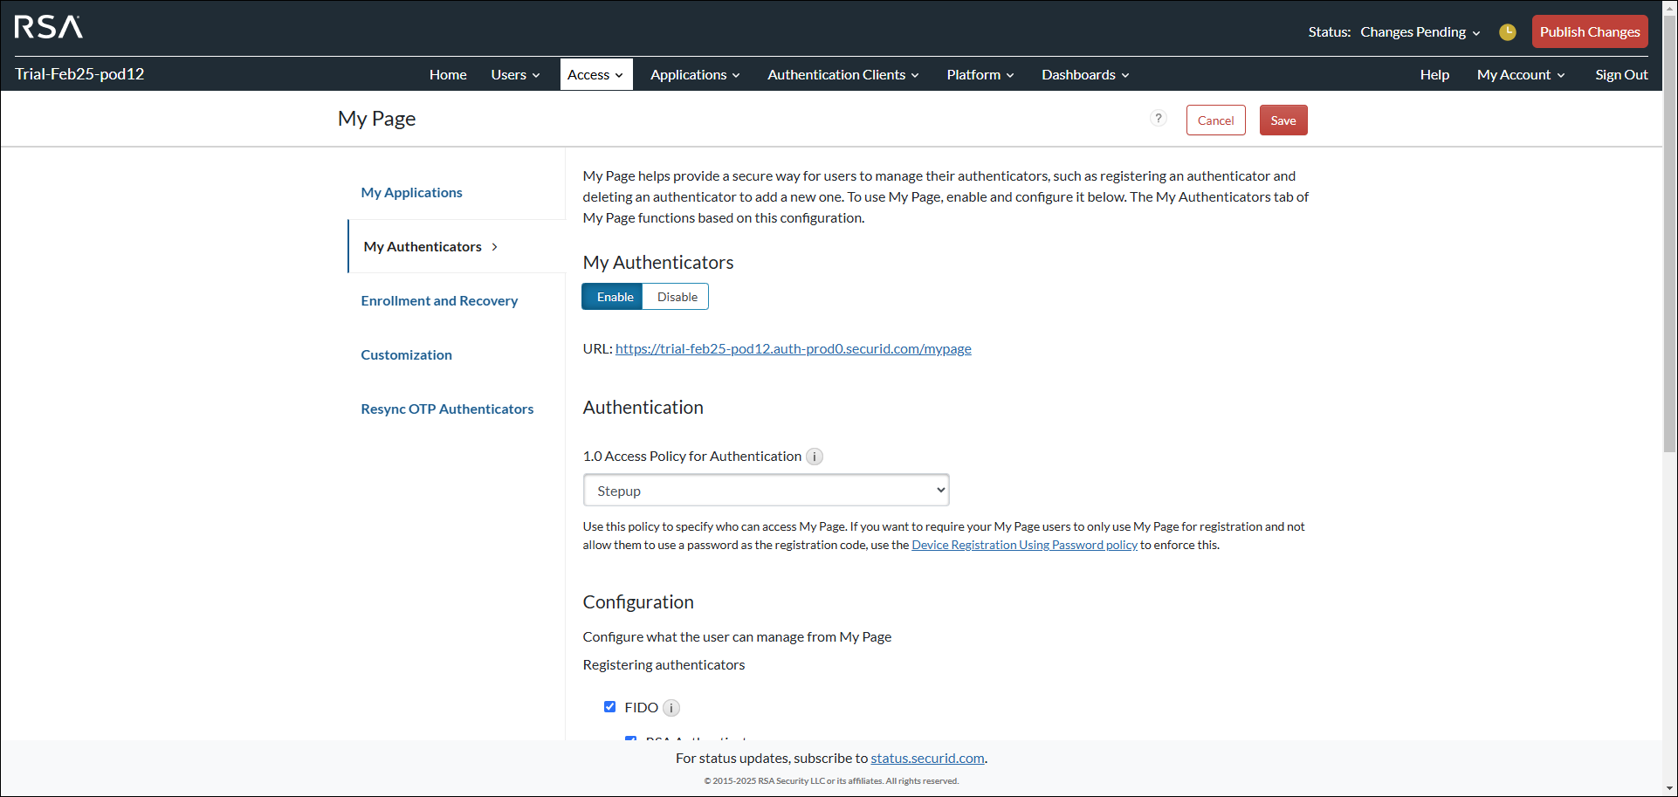Switch to the My Applications section
Image resolution: width=1678 pixels, height=797 pixels.
(411, 192)
